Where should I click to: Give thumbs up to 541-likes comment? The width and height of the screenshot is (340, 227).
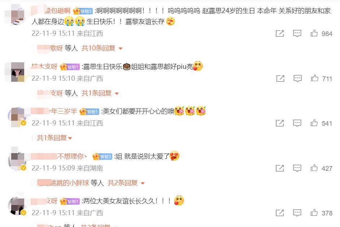pyautogui.click(x=314, y=123)
